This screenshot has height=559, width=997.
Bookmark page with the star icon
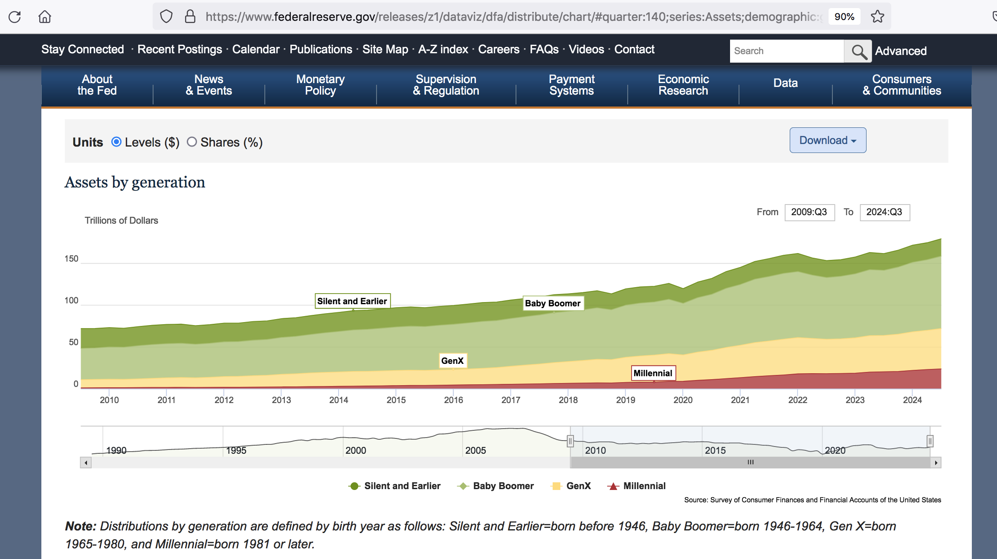tap(877, 17)
